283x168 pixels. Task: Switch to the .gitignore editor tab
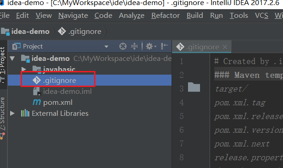(x=202, y=47)
